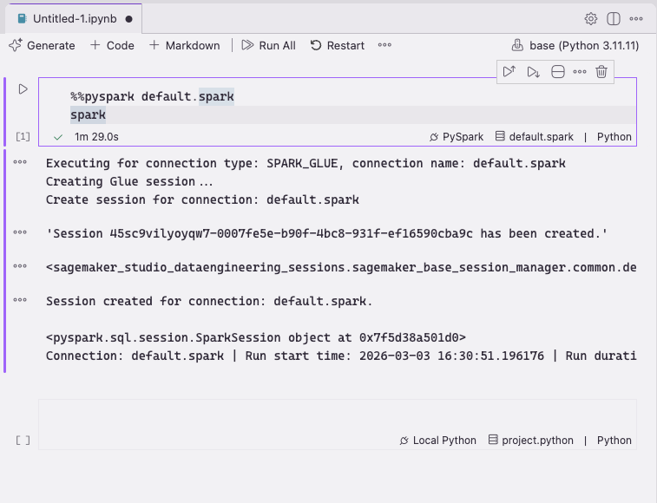This screenshot has height=503, width=657.
Task: Click the 'Run start time' output line
Action: (x=341, y=356)
